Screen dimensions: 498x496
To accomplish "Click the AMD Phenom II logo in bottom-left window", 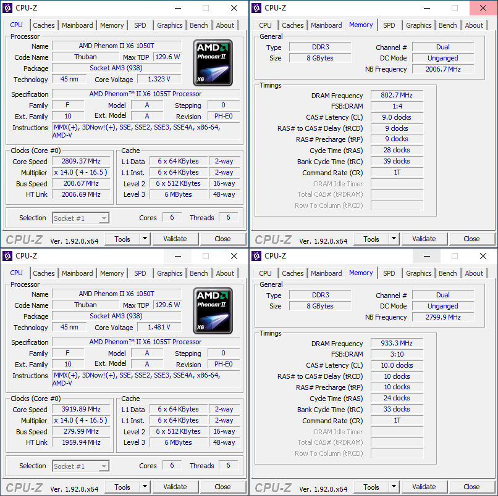I will pos(213,310).
